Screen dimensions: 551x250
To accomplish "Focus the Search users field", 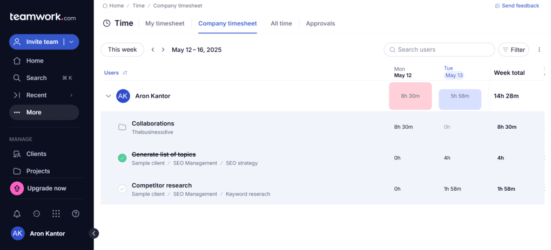I will tap(439, 50).
